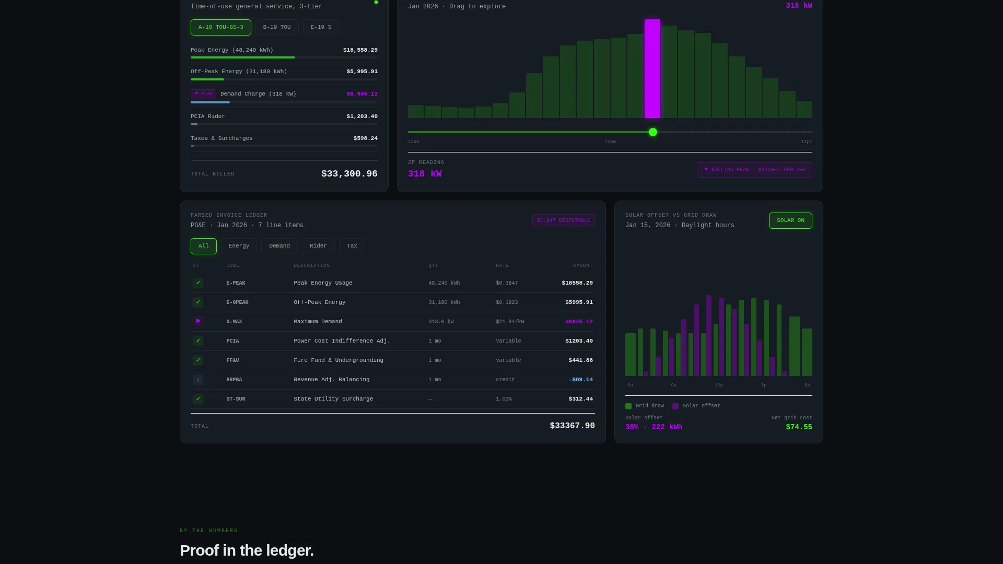
Task: Open the $1,847 Disputable badge
Action: (563, 220)
